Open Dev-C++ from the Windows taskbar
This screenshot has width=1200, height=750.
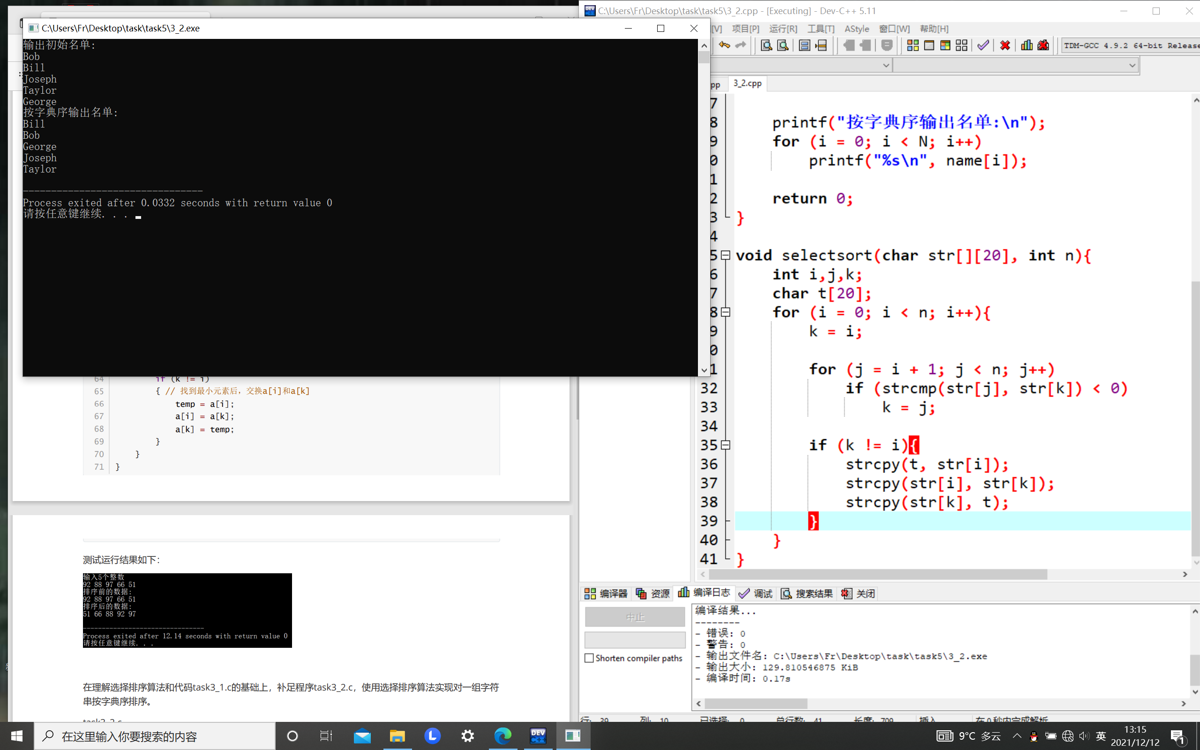(x=538, y=736)
